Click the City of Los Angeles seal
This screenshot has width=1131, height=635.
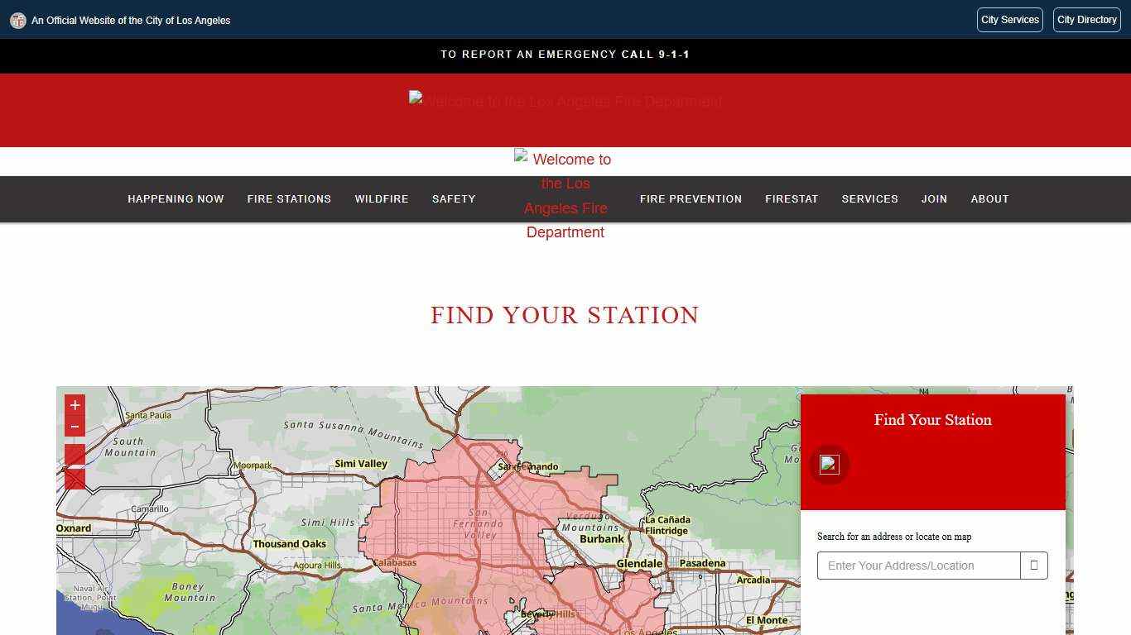(x=18, y=20)
